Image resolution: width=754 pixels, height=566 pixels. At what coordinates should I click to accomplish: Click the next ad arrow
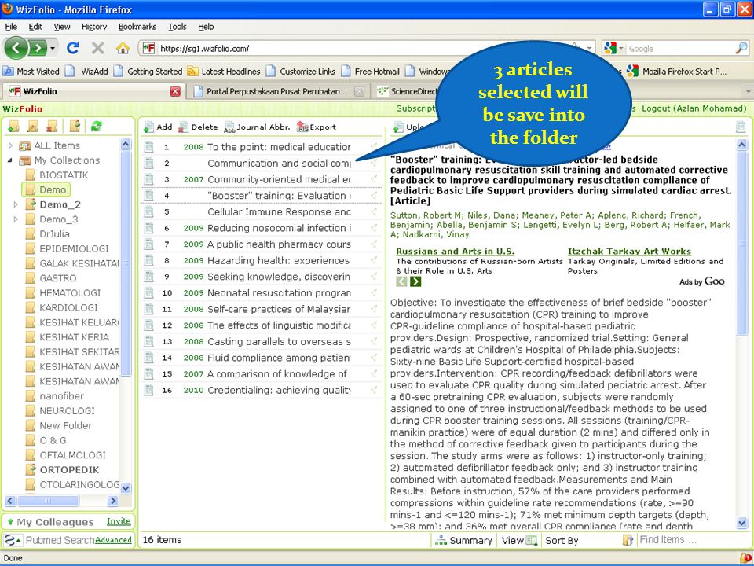coord(415,281)
